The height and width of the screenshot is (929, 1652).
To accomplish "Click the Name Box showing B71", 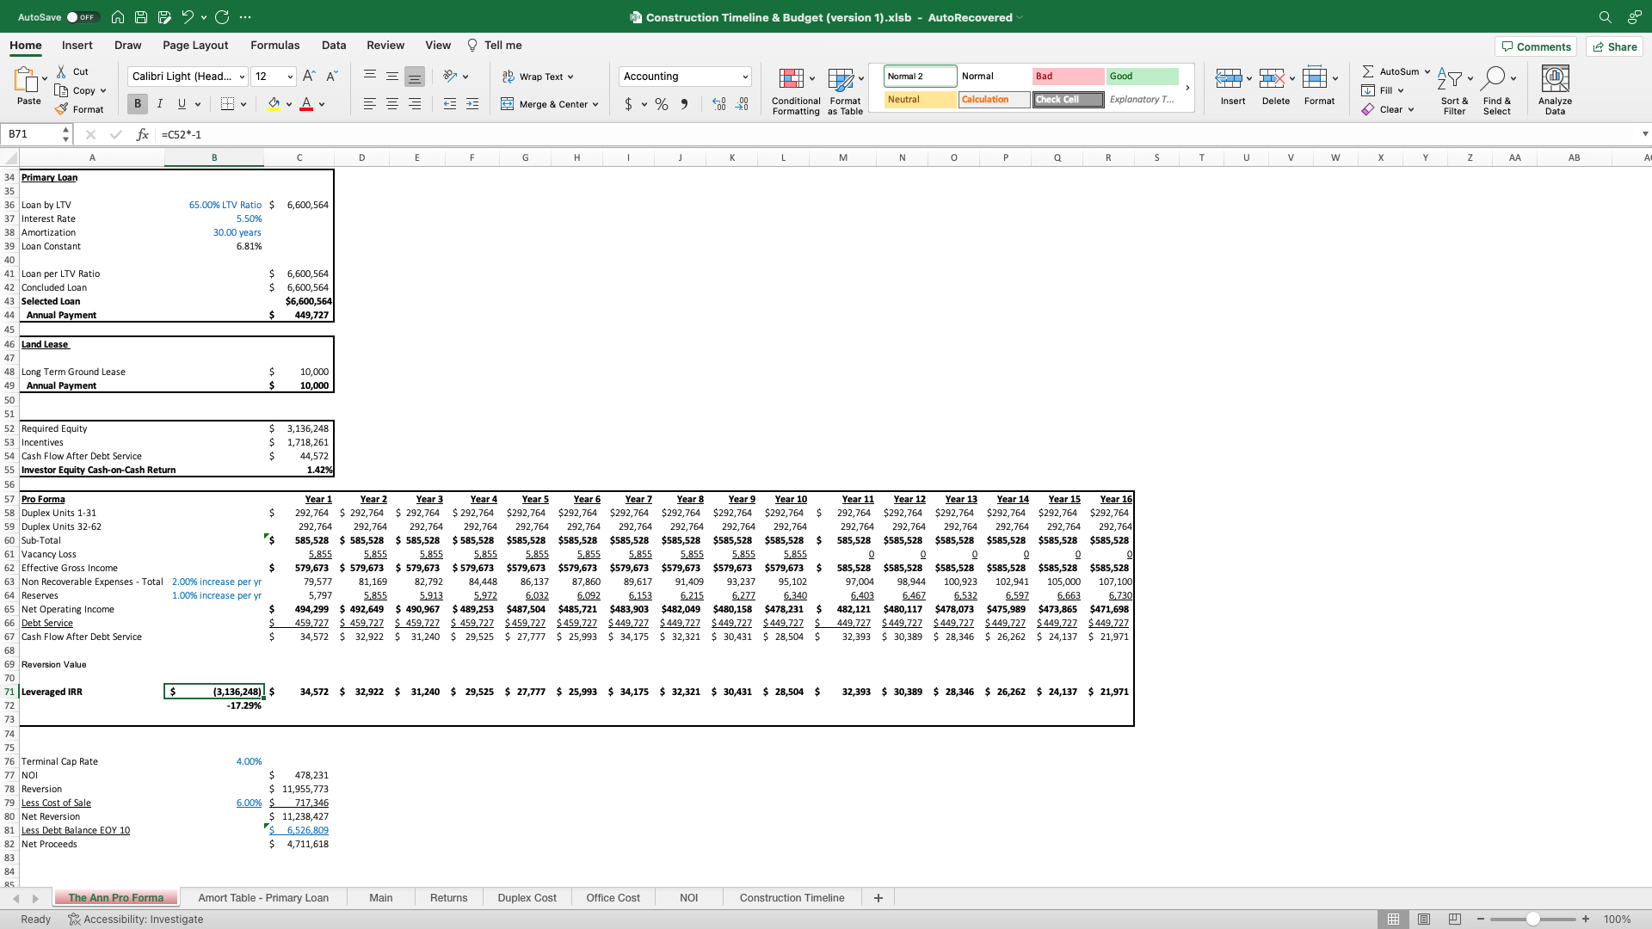I will tap(30, 134).
